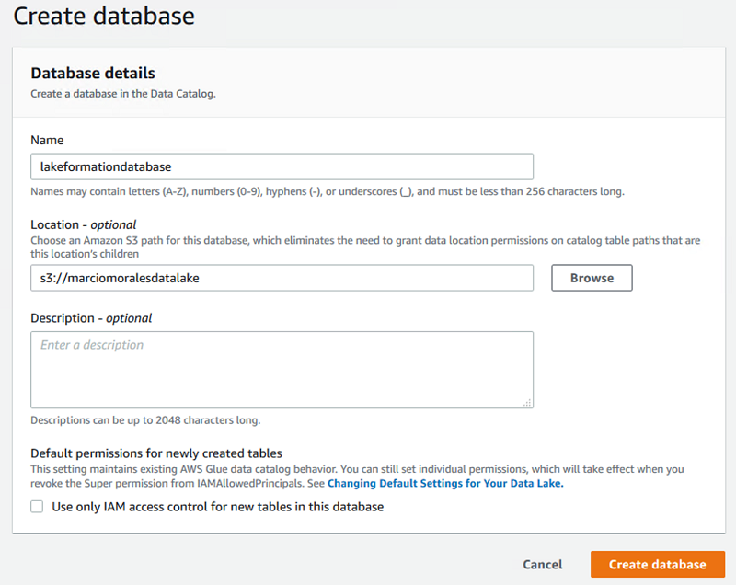Click the 'Use only IAM access control' label text
736x585 pixels.
[217, 507]
